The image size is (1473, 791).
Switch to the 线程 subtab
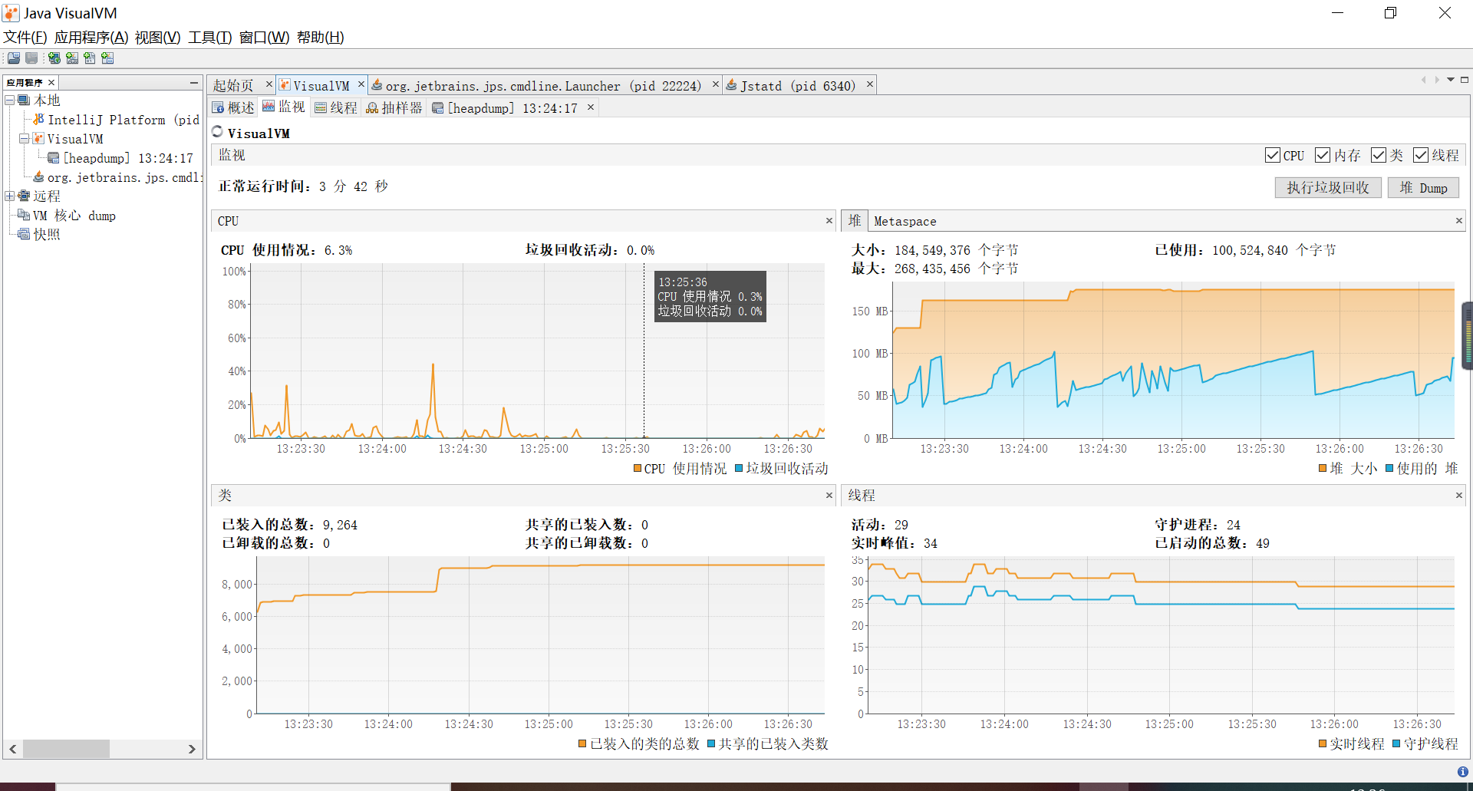click(336, 108)
